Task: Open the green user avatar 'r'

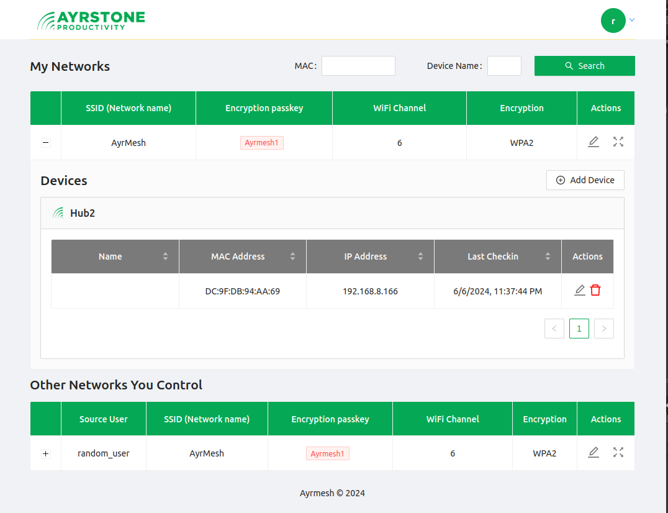Action: pyautogui.click(x=613, y=20)
